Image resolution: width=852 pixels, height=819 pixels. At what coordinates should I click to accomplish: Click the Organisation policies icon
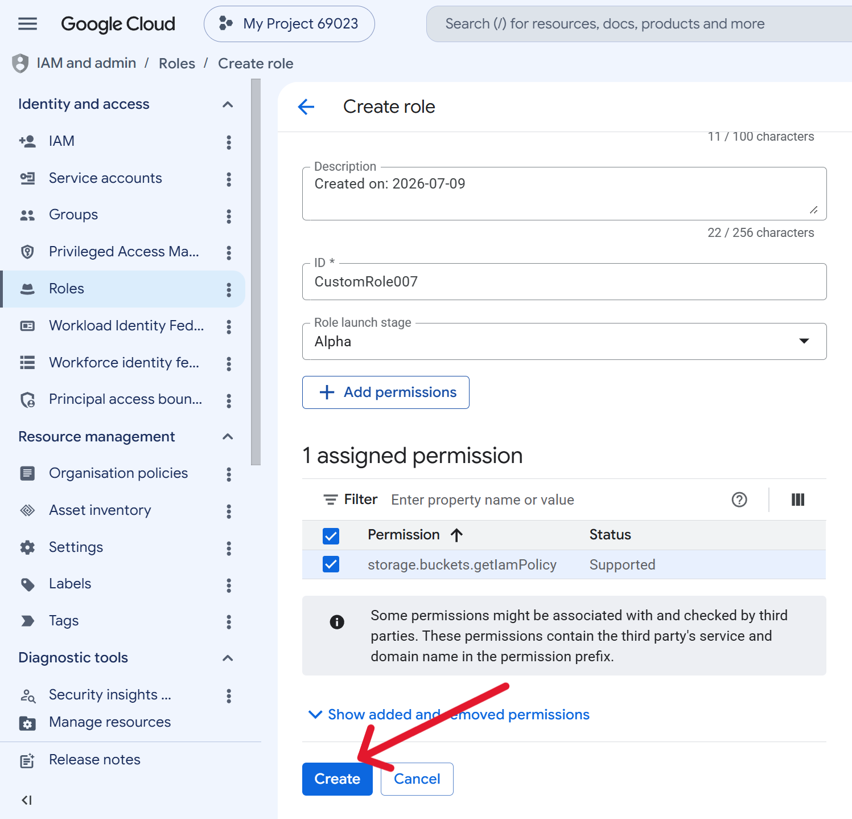click(x=27, y=473)
